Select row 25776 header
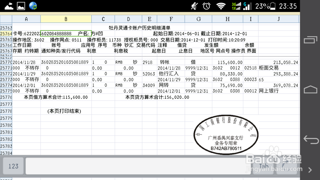 (x=6, y=97)
